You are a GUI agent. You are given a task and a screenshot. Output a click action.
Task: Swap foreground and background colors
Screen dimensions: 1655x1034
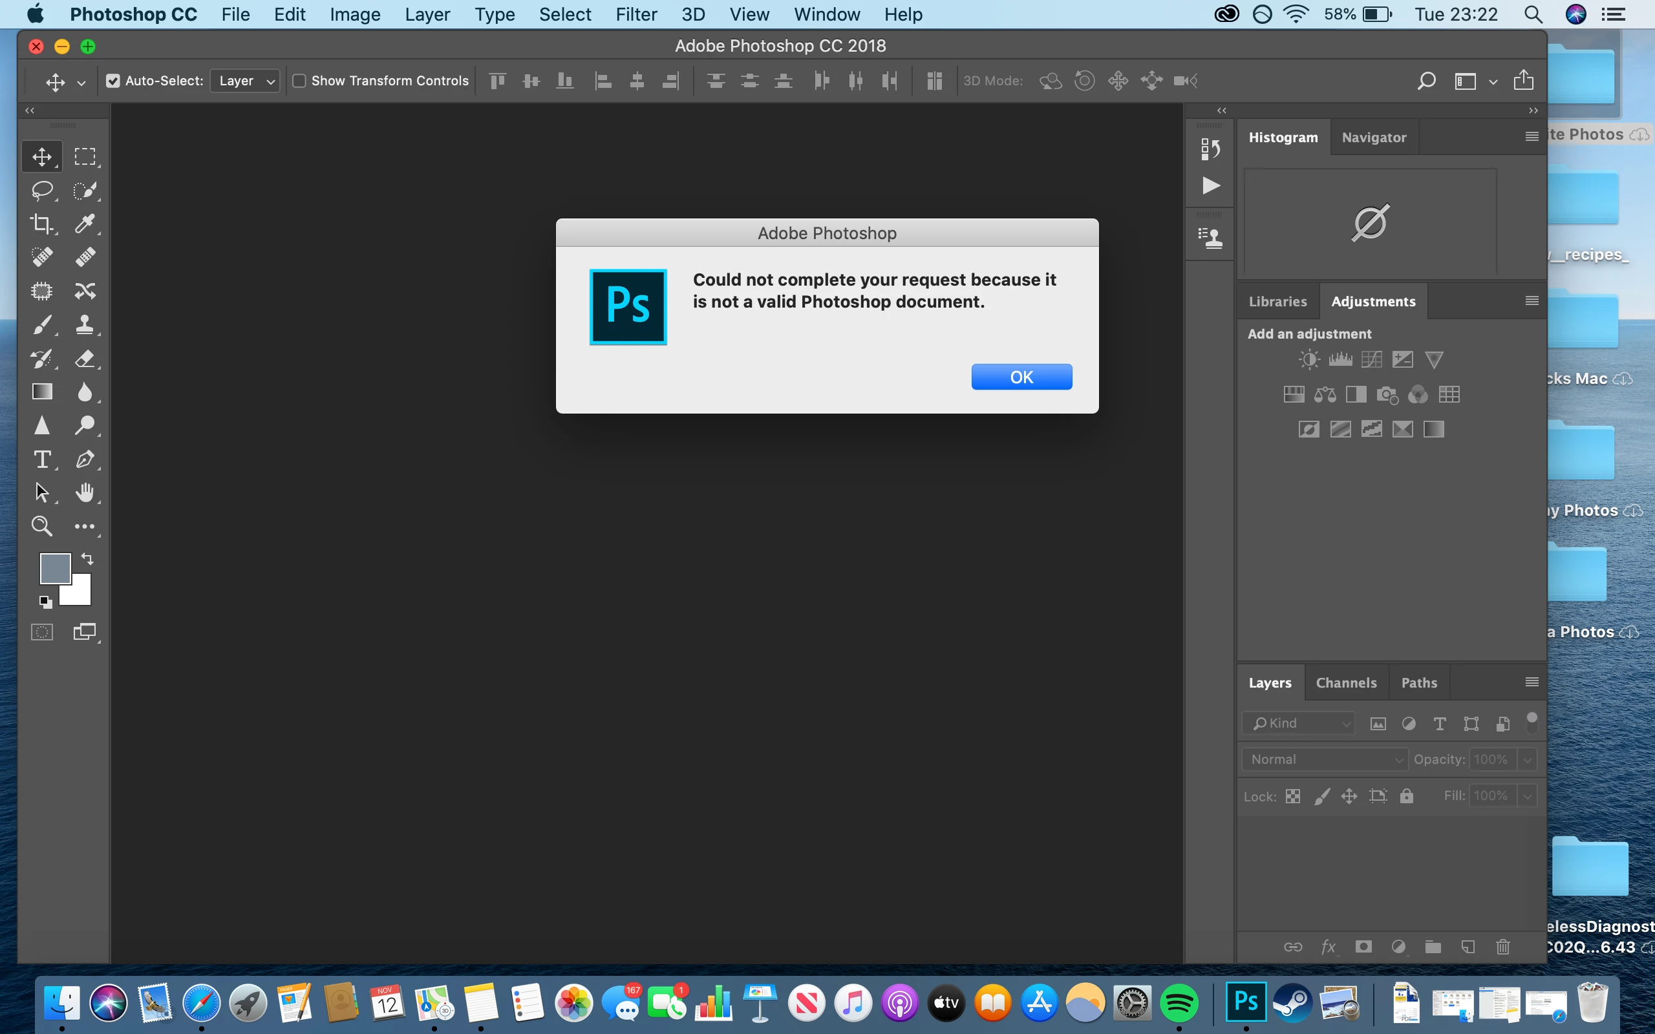pyautogui.click(x=87, y=559)
